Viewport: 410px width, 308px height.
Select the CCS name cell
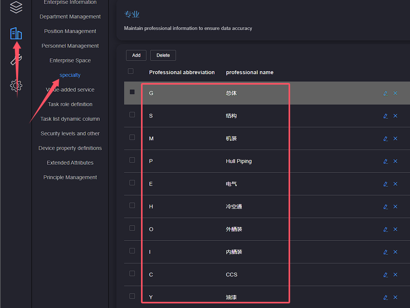(232, 275)
